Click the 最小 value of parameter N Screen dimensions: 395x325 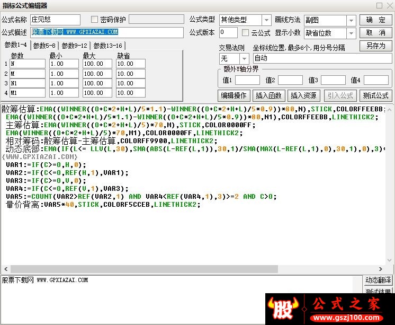[x=64, y=64]
